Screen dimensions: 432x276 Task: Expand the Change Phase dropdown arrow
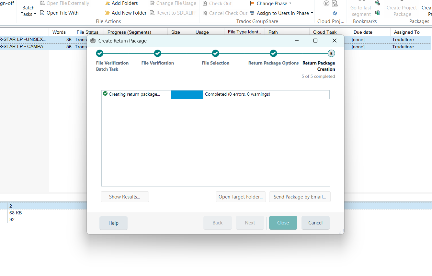tap(290, 4)
